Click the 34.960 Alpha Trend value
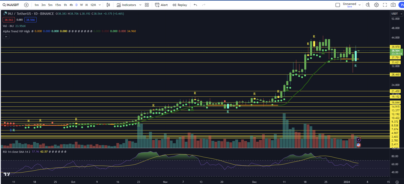Image resolution: width=404 pixels, height=184 pixels. tap(131, 31)
